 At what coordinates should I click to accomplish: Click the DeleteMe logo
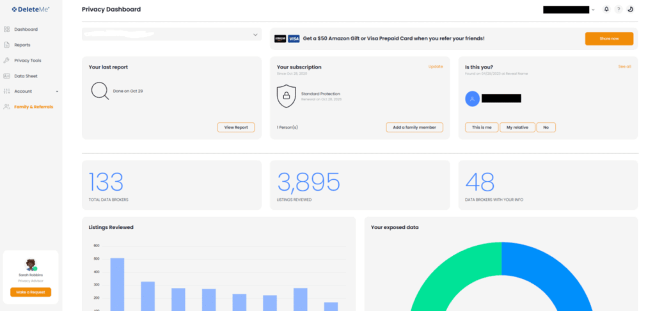31,9
